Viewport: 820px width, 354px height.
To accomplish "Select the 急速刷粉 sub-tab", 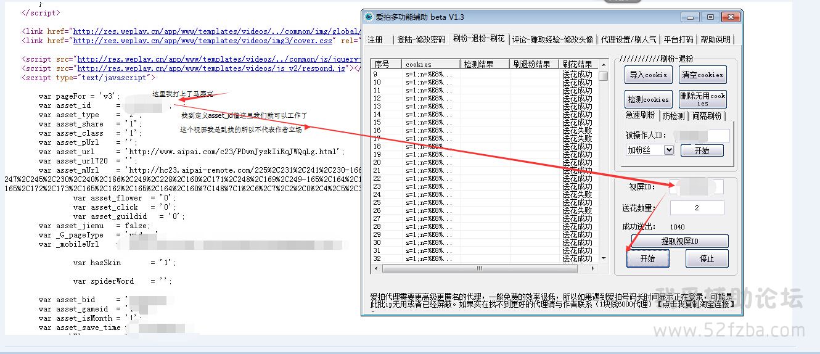I will [x=640, y=115].
